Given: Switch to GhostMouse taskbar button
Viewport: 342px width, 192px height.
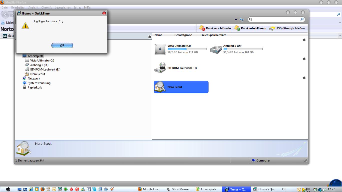Looking at the screenshot, I should (178, 189).
